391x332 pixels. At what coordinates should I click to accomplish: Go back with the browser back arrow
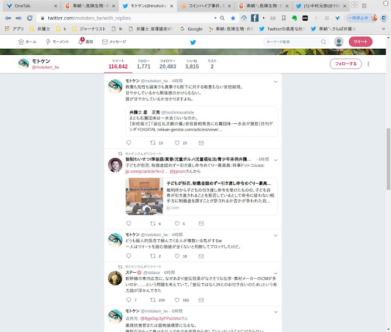[8, 18]
